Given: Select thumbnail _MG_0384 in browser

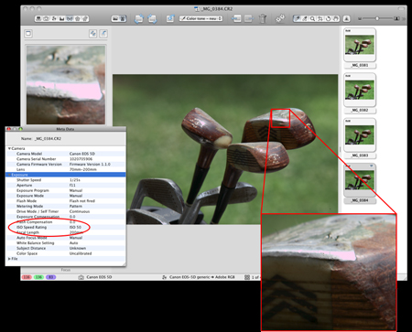Looking at the screenshot, I should click(x=360, y=180).
